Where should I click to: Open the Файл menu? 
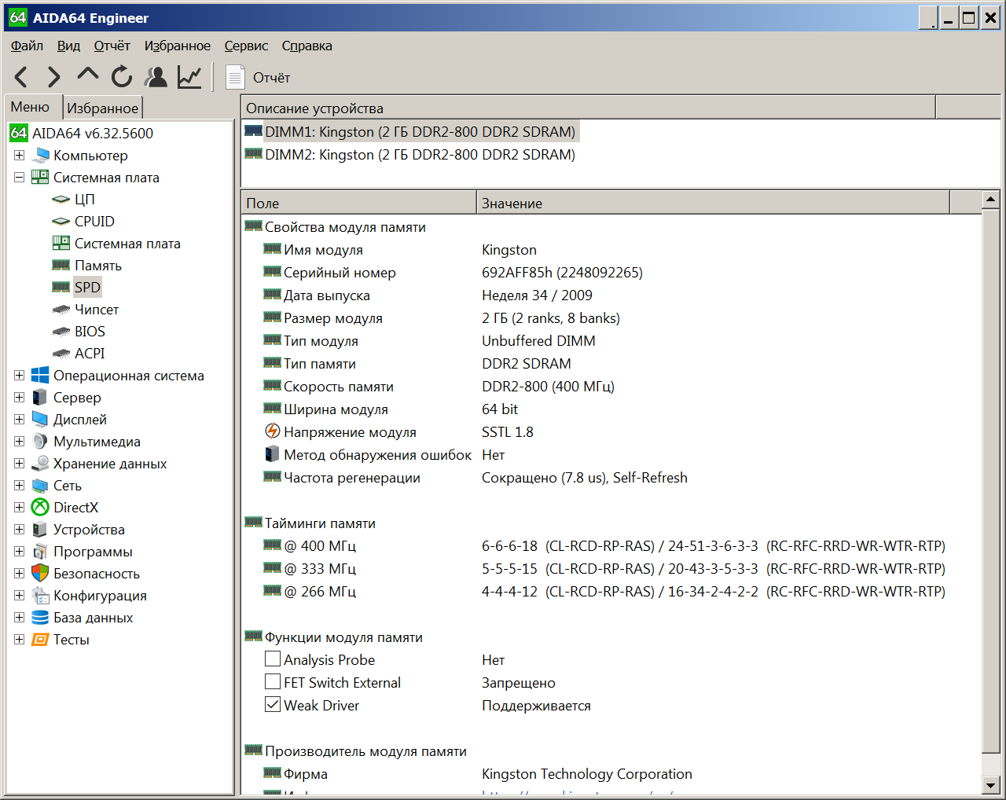[27, 46]
